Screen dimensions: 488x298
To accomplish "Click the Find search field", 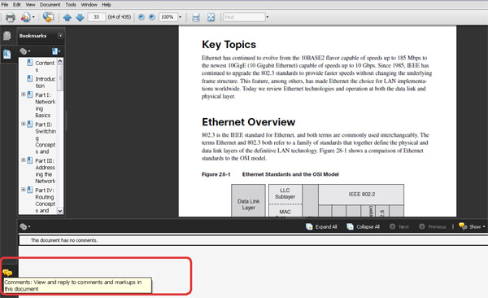I will (244, 17).
